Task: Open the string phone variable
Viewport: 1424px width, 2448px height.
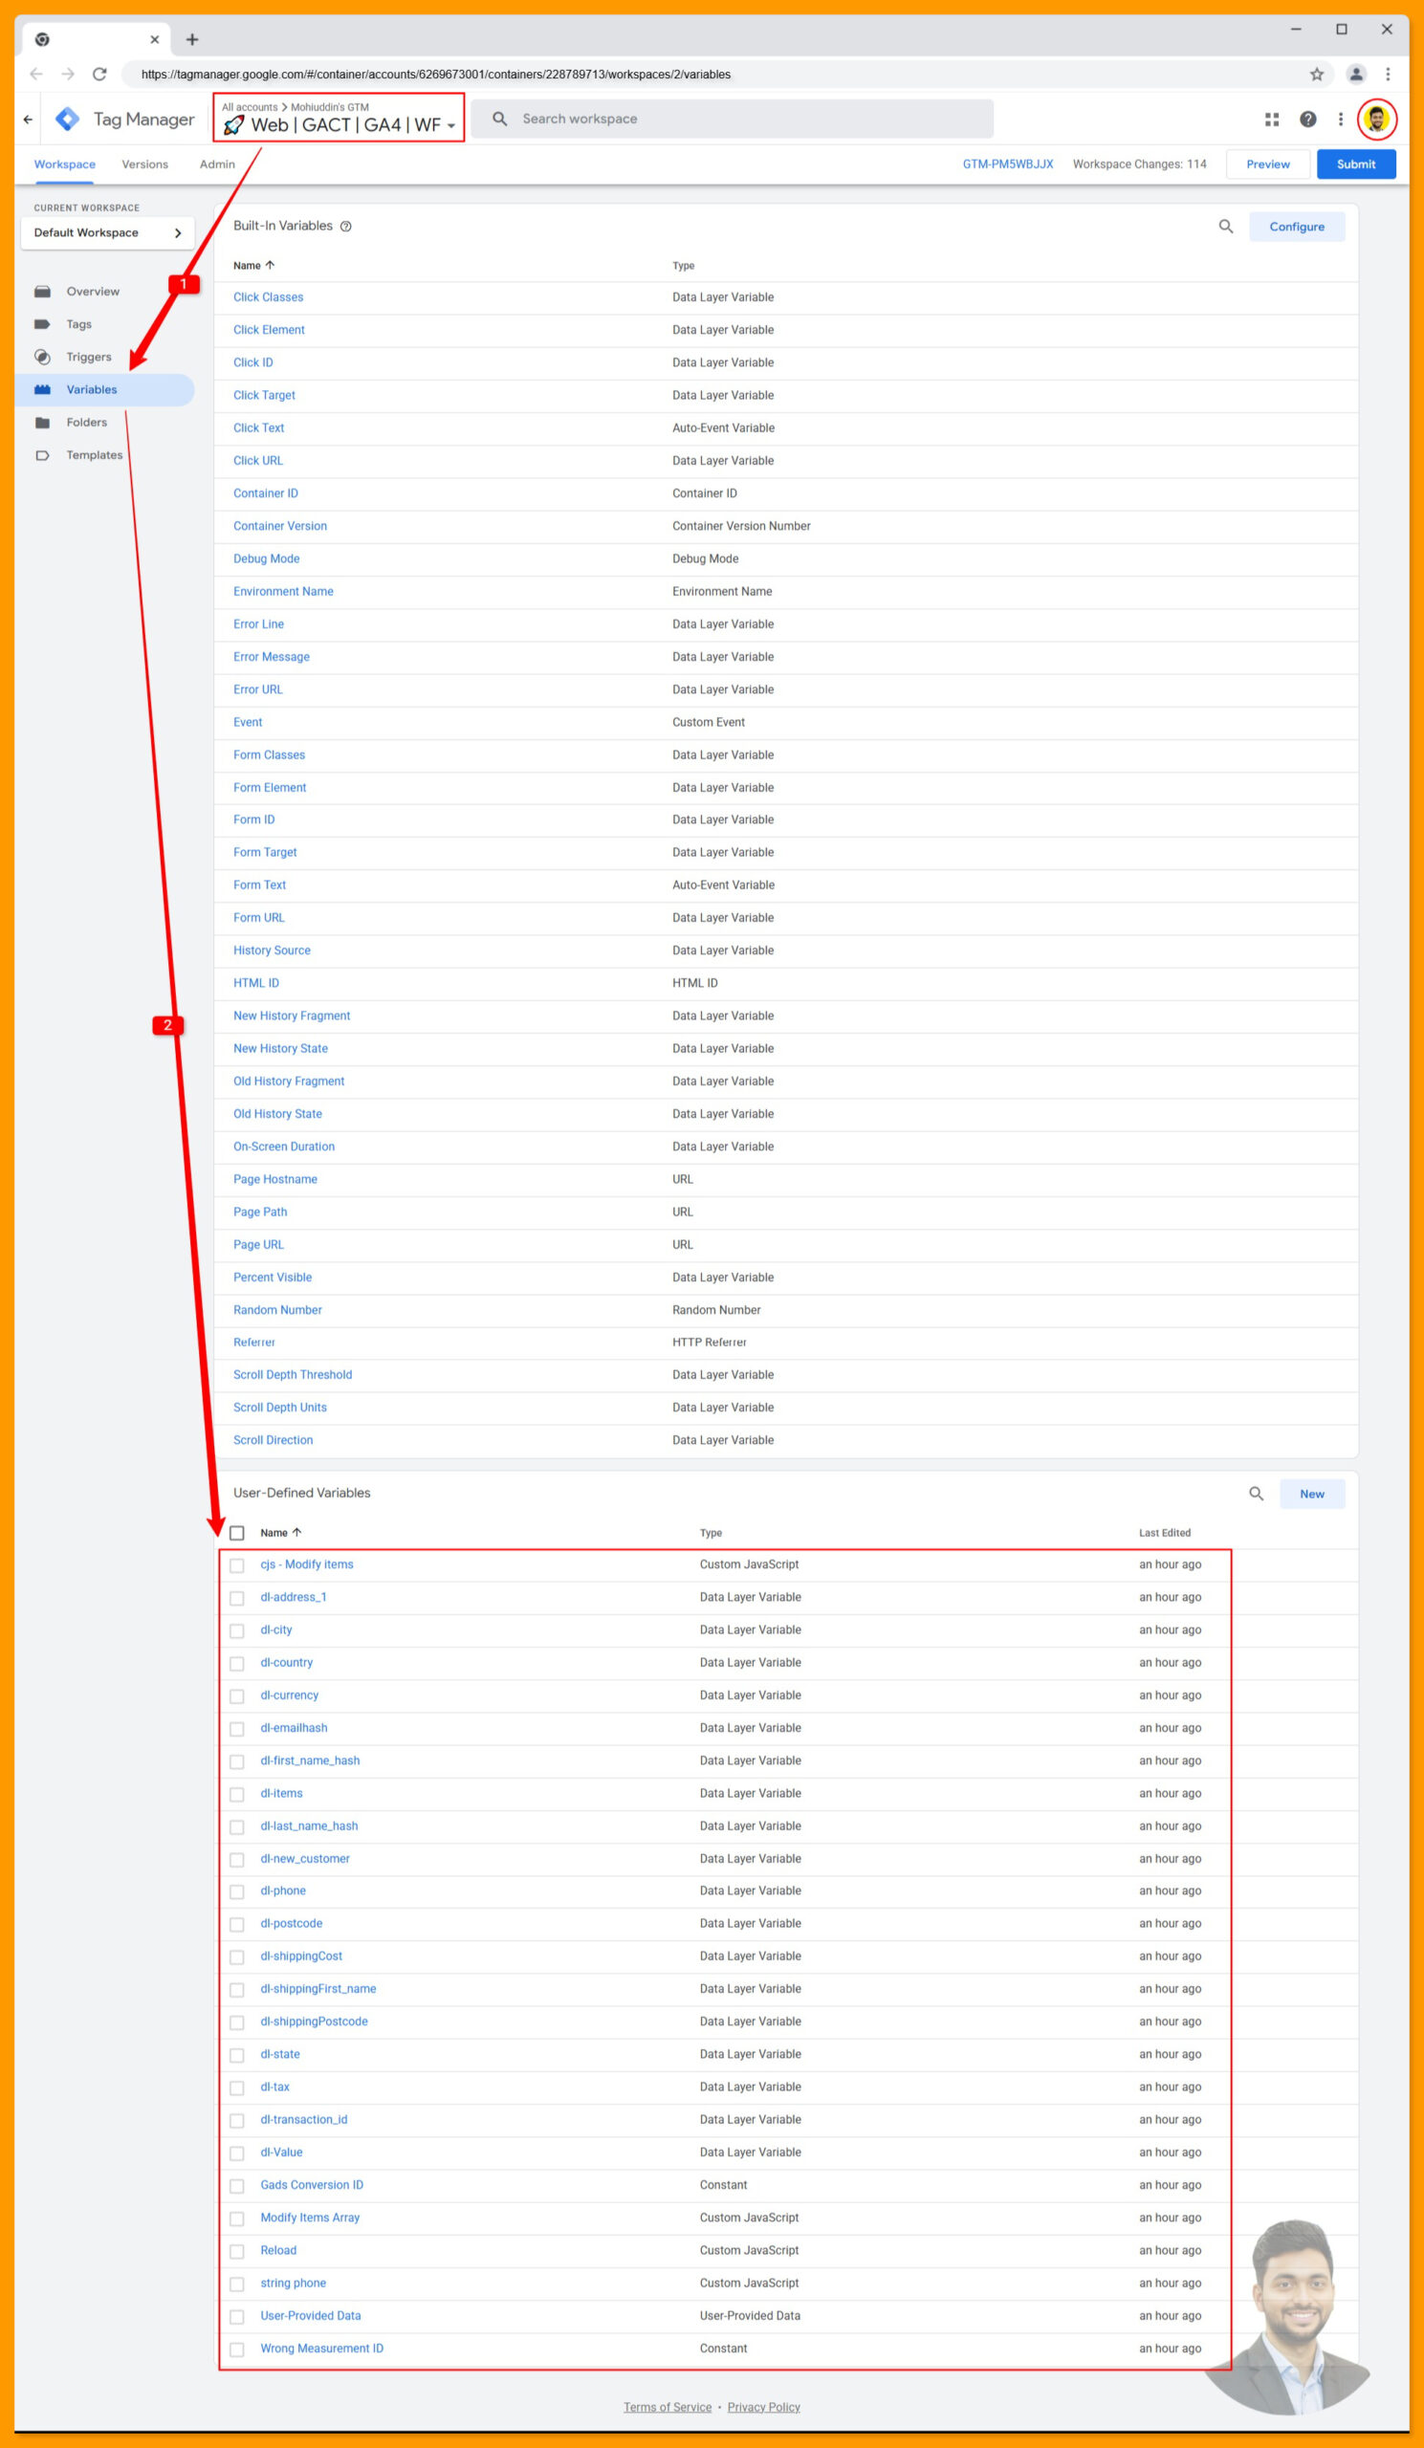Action: (294, 2283)
